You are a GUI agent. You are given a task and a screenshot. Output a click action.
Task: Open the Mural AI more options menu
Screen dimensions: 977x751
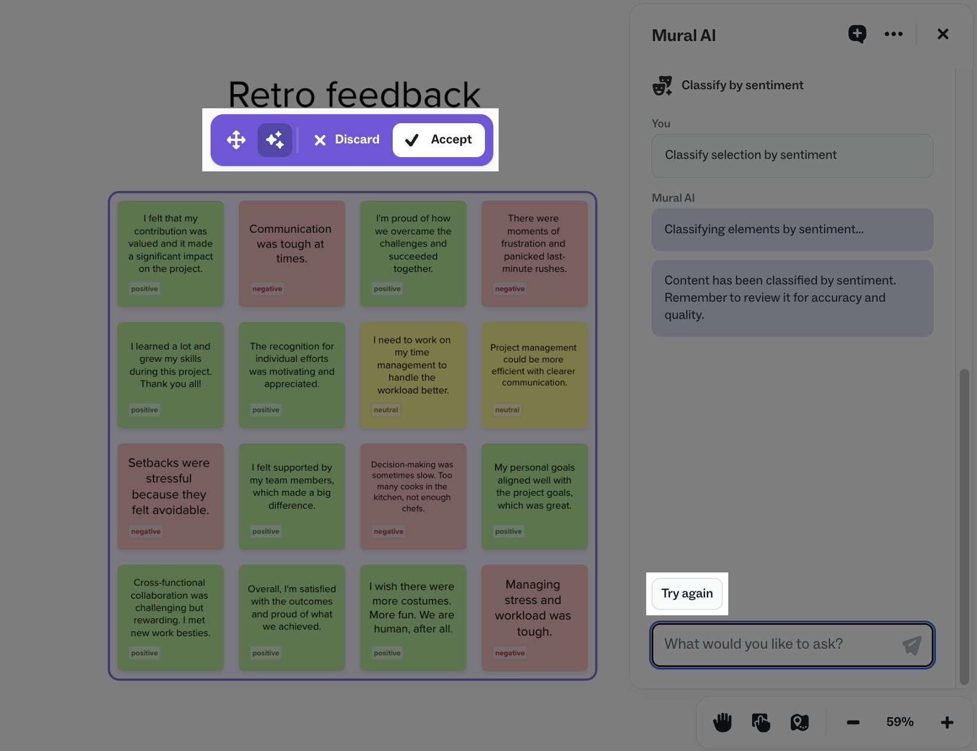tap(894, 34)
